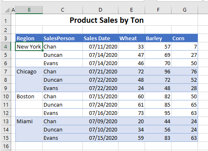Click Chan in the Miami row
208x151 pixels.
point(63,121)
